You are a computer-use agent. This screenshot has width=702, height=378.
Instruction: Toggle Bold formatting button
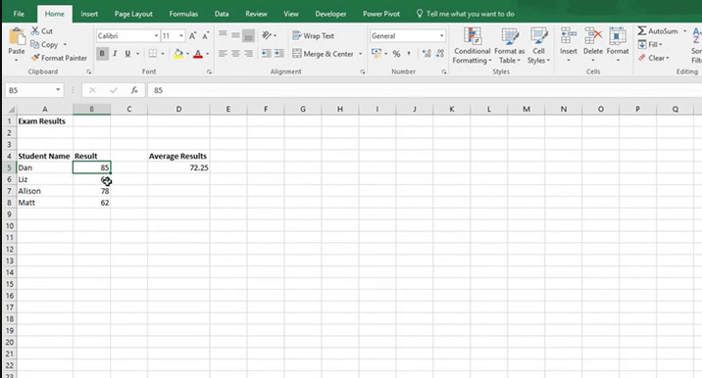click(x=102, y=54)
